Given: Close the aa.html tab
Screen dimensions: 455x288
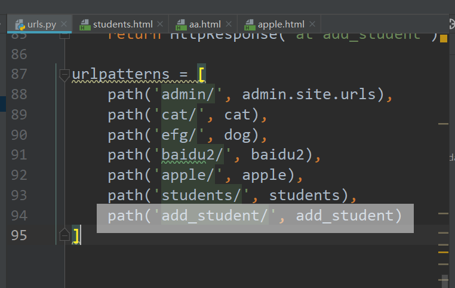Looking at the screenshot, I should [229, 24].
